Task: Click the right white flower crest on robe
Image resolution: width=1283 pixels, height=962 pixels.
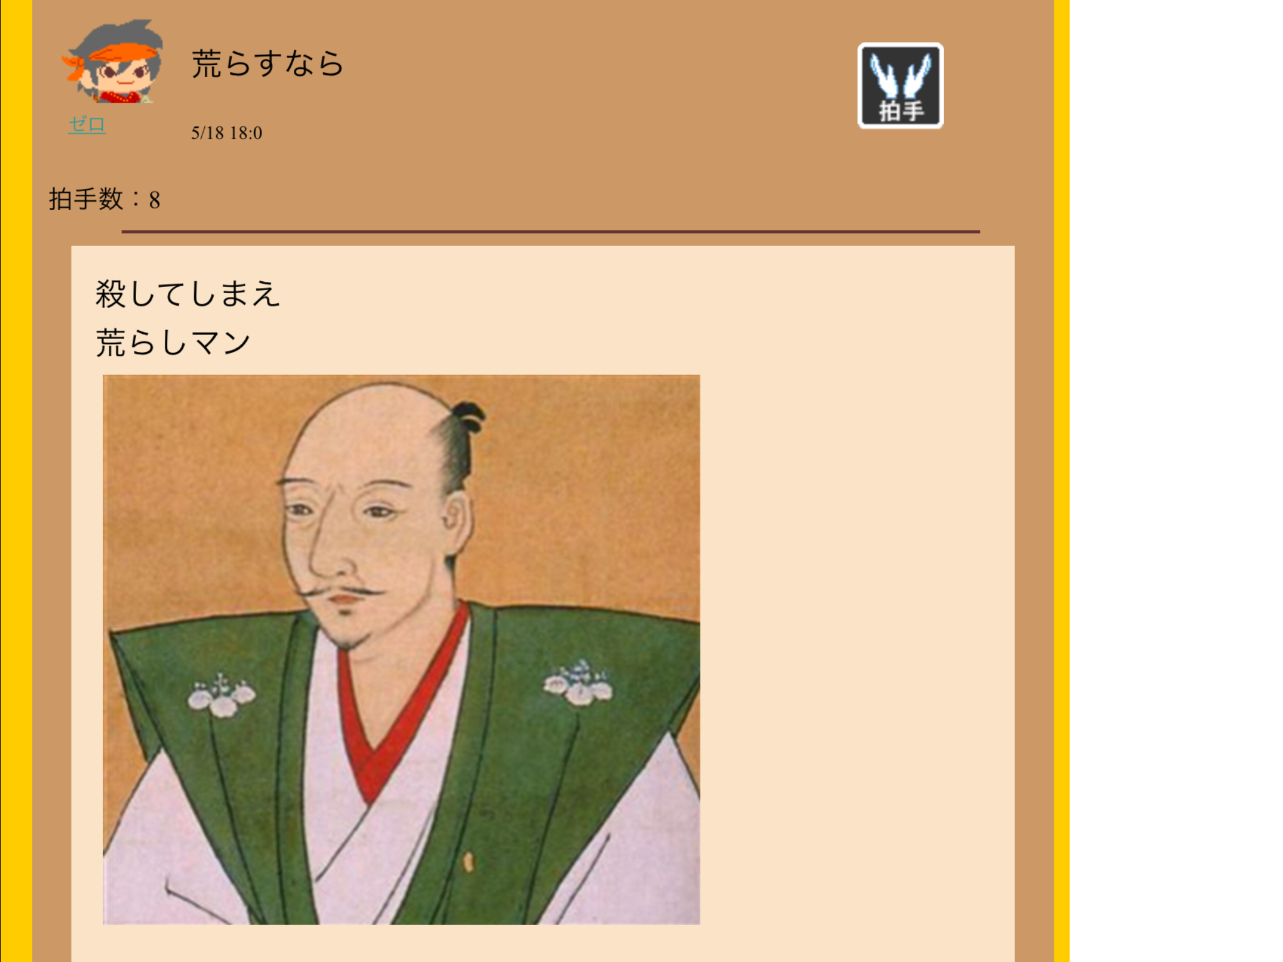Action: [x=578, y=682]
